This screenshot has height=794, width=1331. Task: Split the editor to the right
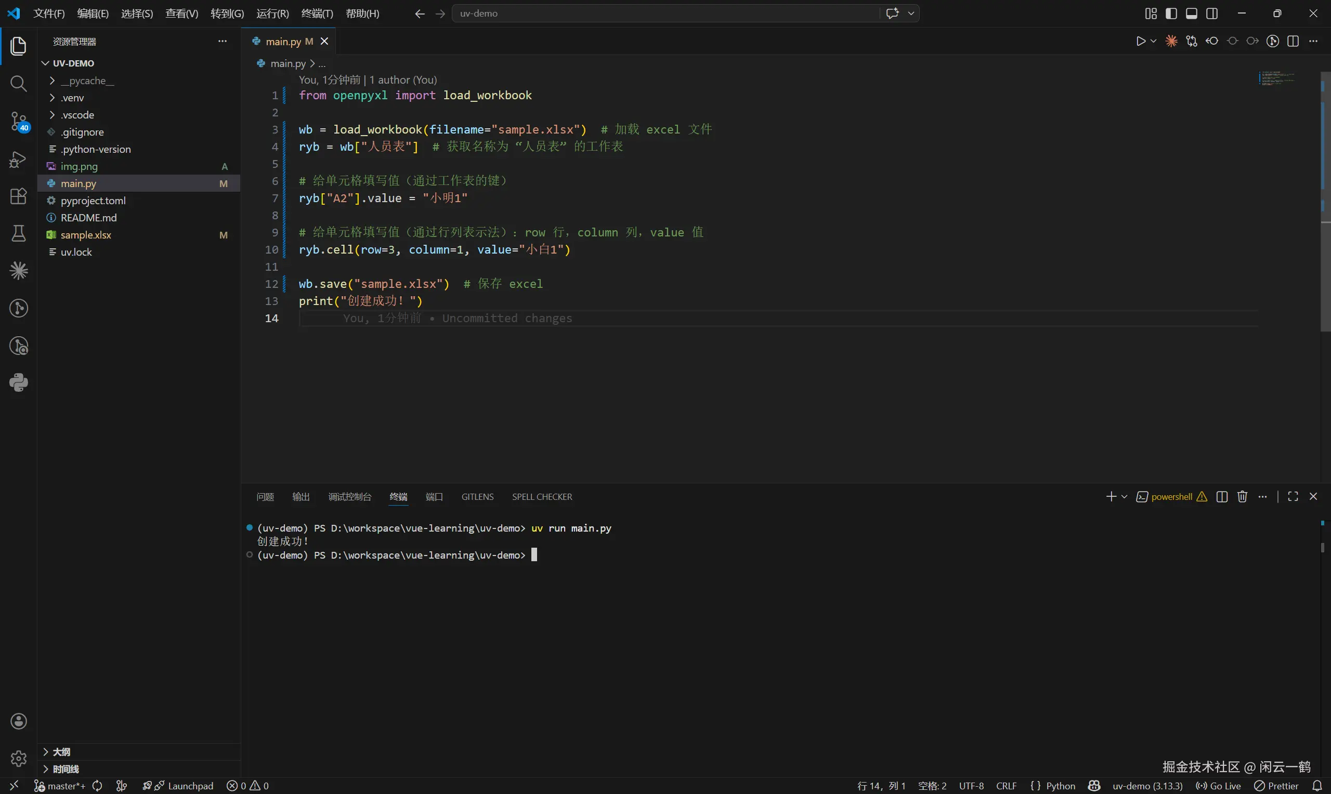(1293, 41)
